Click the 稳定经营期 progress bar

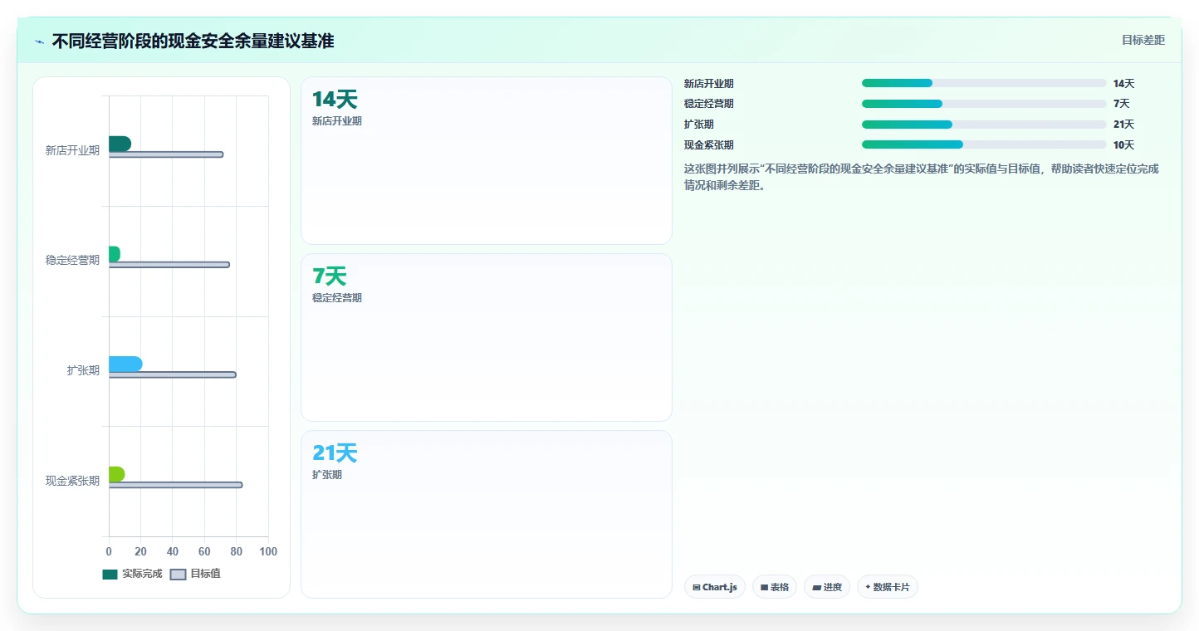point(984,104)
